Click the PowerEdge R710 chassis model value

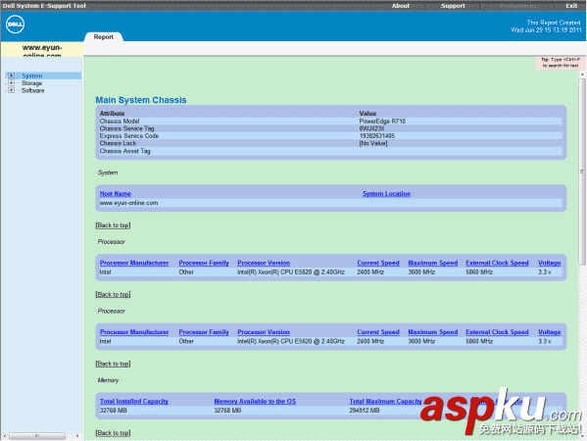click(x=382, y=122)
